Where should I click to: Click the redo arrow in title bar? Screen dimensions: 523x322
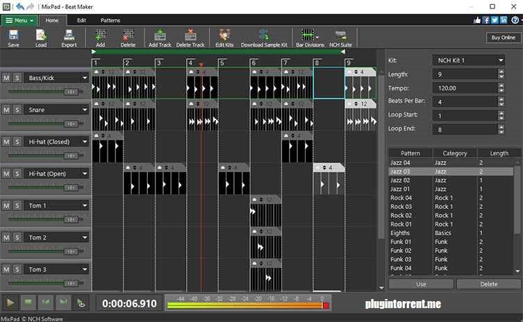tap(31, 6)
